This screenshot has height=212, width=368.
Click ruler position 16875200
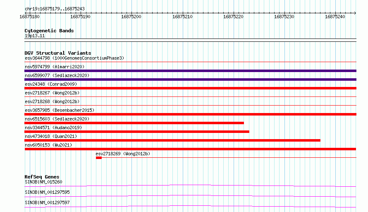(131, 17)
